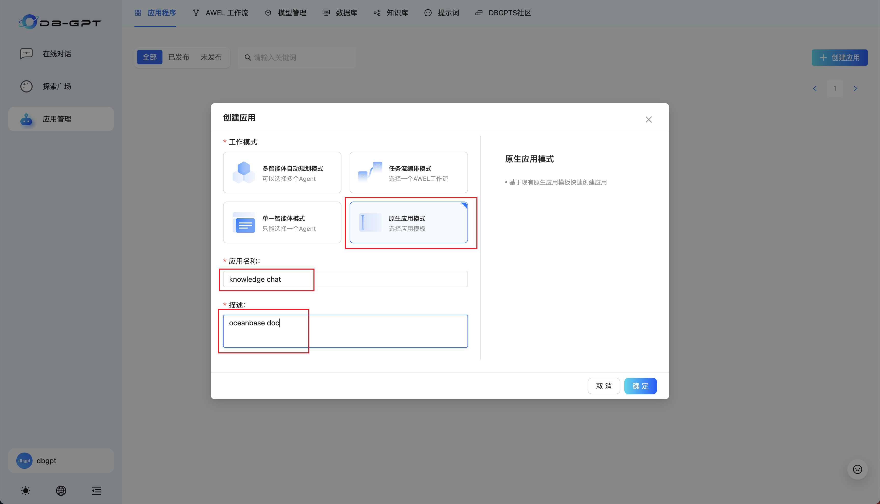
Task: Select 任务流编排模式 work mode
Action: click(x=408, y=173)
